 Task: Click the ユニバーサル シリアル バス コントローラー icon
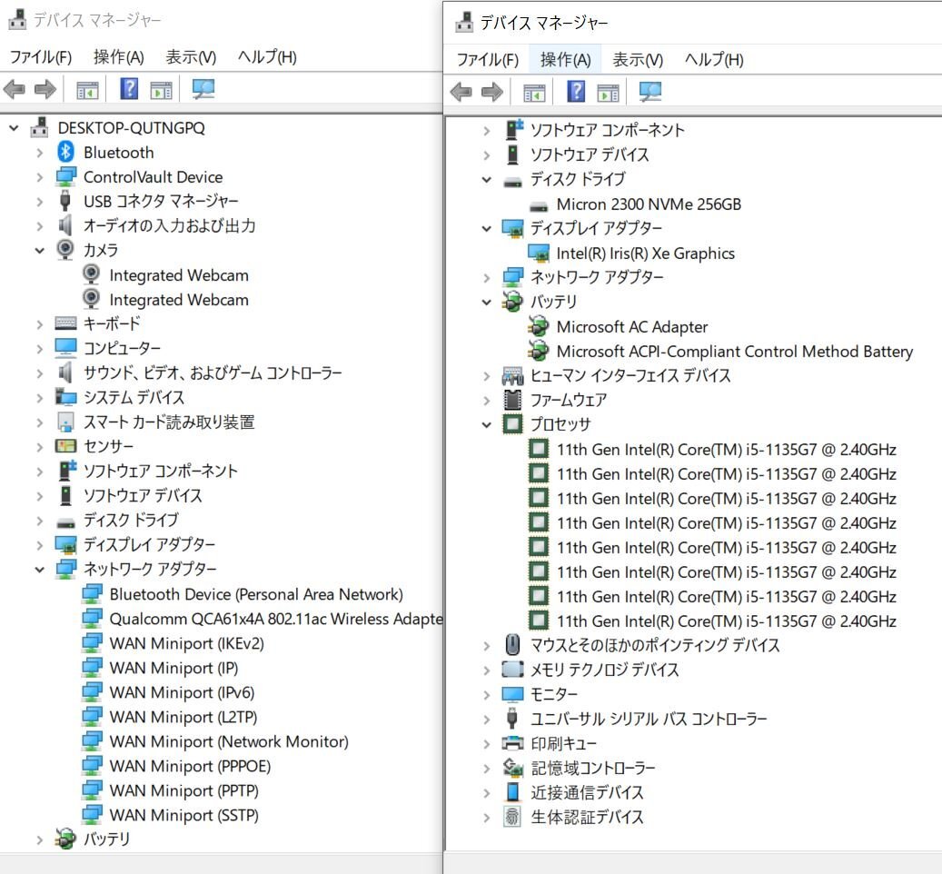[512, 718]
